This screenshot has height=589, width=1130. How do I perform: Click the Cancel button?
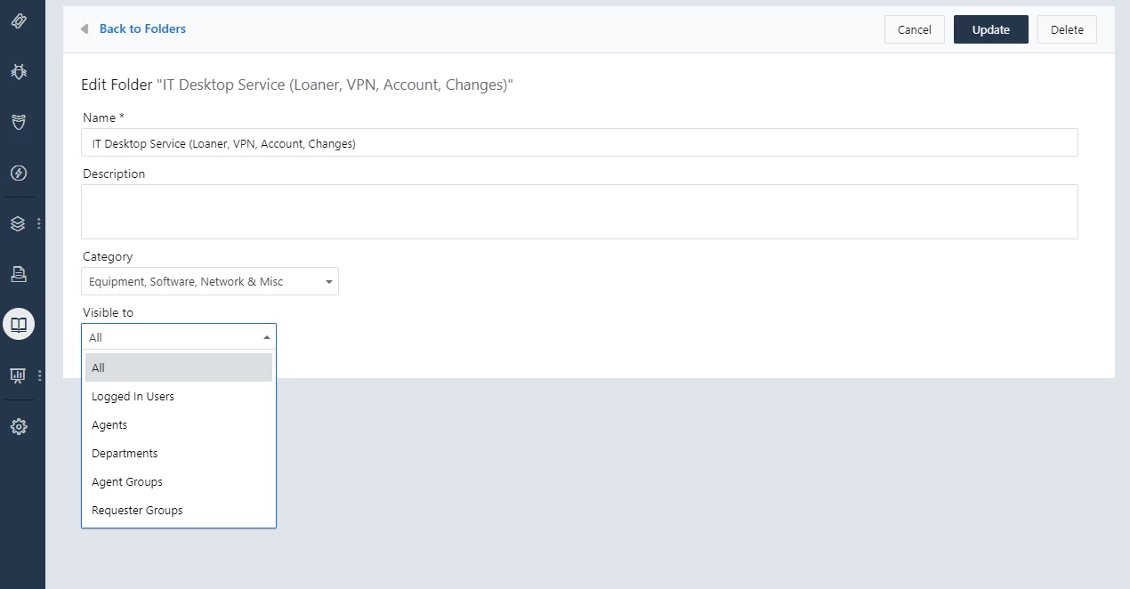coord(914,29)
